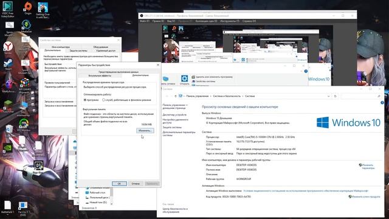Image resolution: width=389 pixels, height=219 pixels.
Task: Select the 'программ' radio button
Action: (x=85, y=100)
